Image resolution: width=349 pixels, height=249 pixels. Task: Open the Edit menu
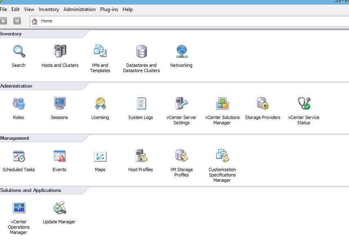(x=15, y=9)
